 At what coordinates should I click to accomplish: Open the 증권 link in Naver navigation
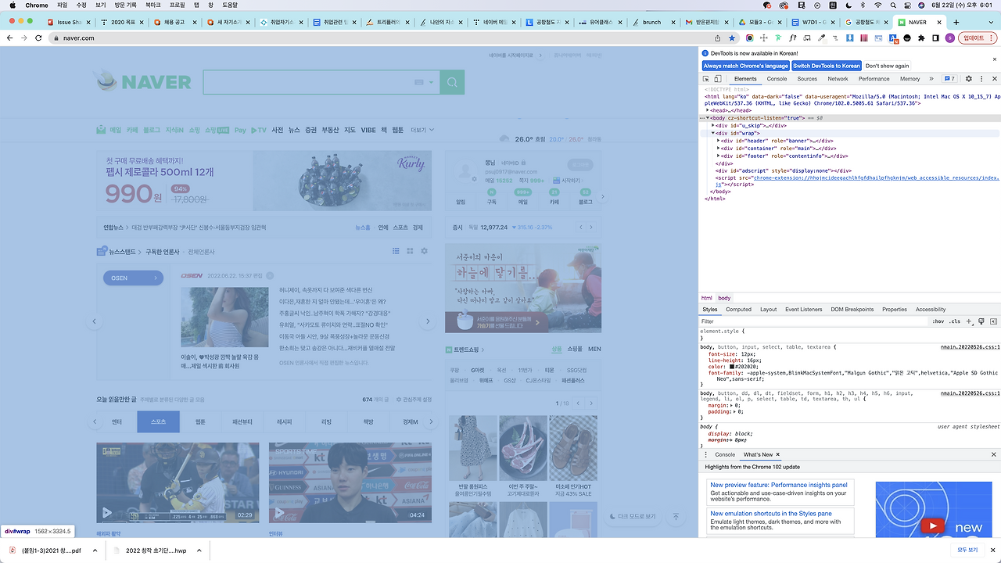[310, 130]
